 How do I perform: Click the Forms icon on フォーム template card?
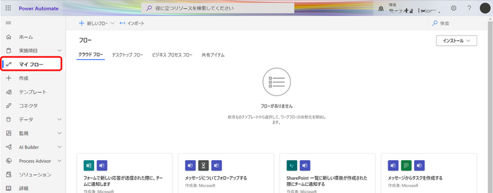89,166
